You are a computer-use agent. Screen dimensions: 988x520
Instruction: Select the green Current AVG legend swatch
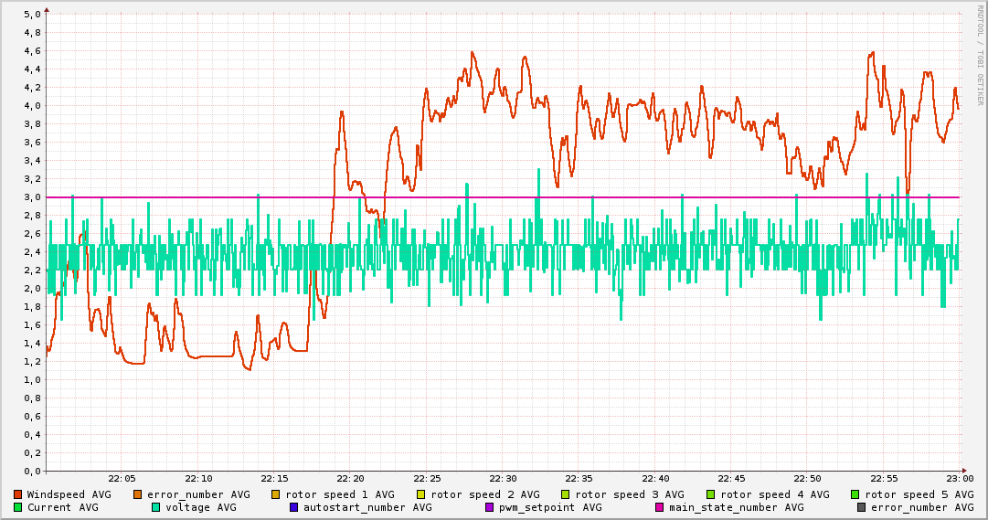point(17,507)
